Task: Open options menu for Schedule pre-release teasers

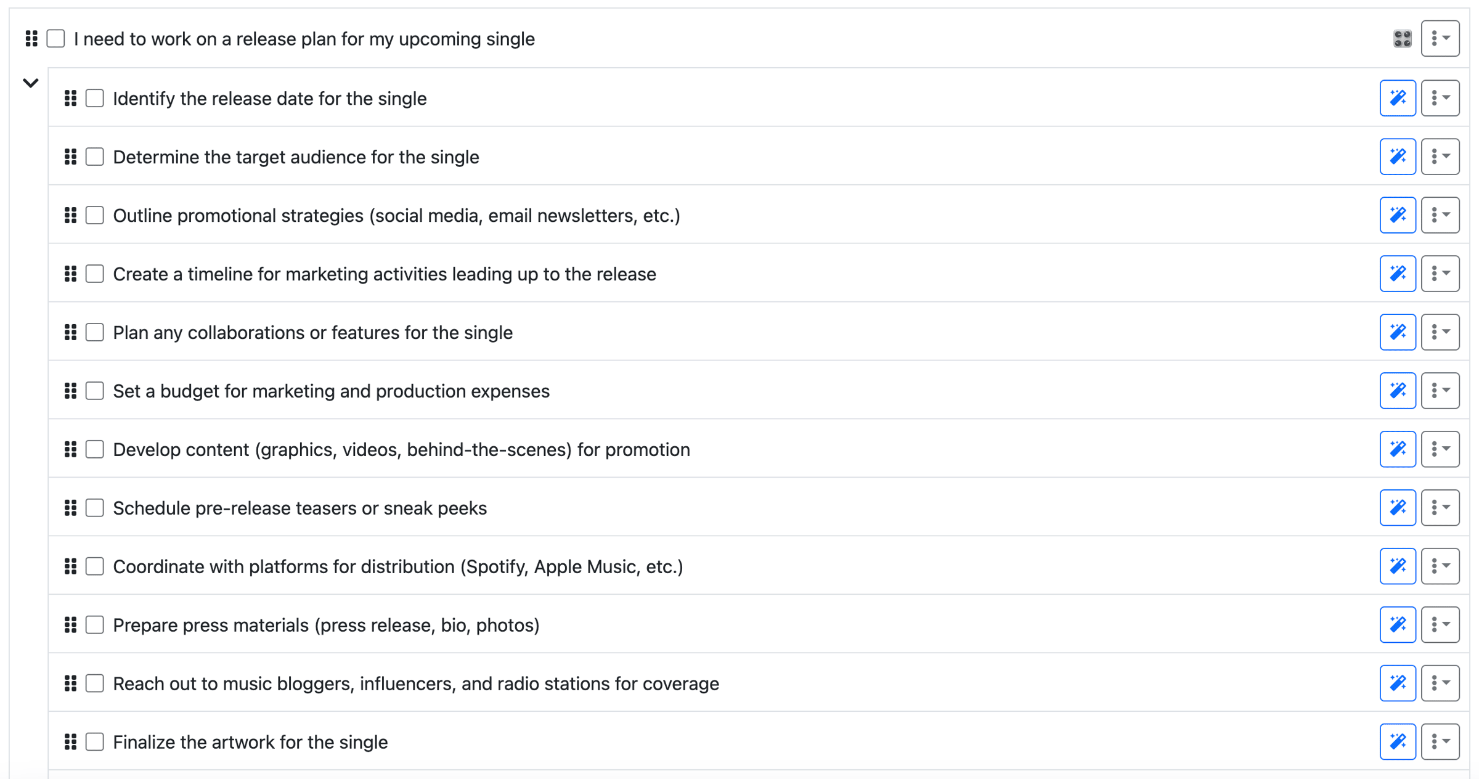Action: click(1440, 508)
